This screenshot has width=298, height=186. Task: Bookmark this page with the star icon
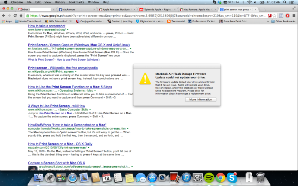pos(274,16)
